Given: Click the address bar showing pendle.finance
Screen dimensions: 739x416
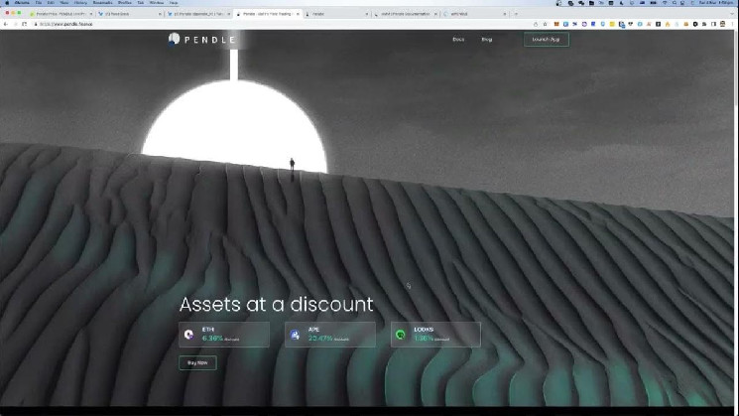Looking at the screenshot, I should pyautogui.click(x=283, y=24).
